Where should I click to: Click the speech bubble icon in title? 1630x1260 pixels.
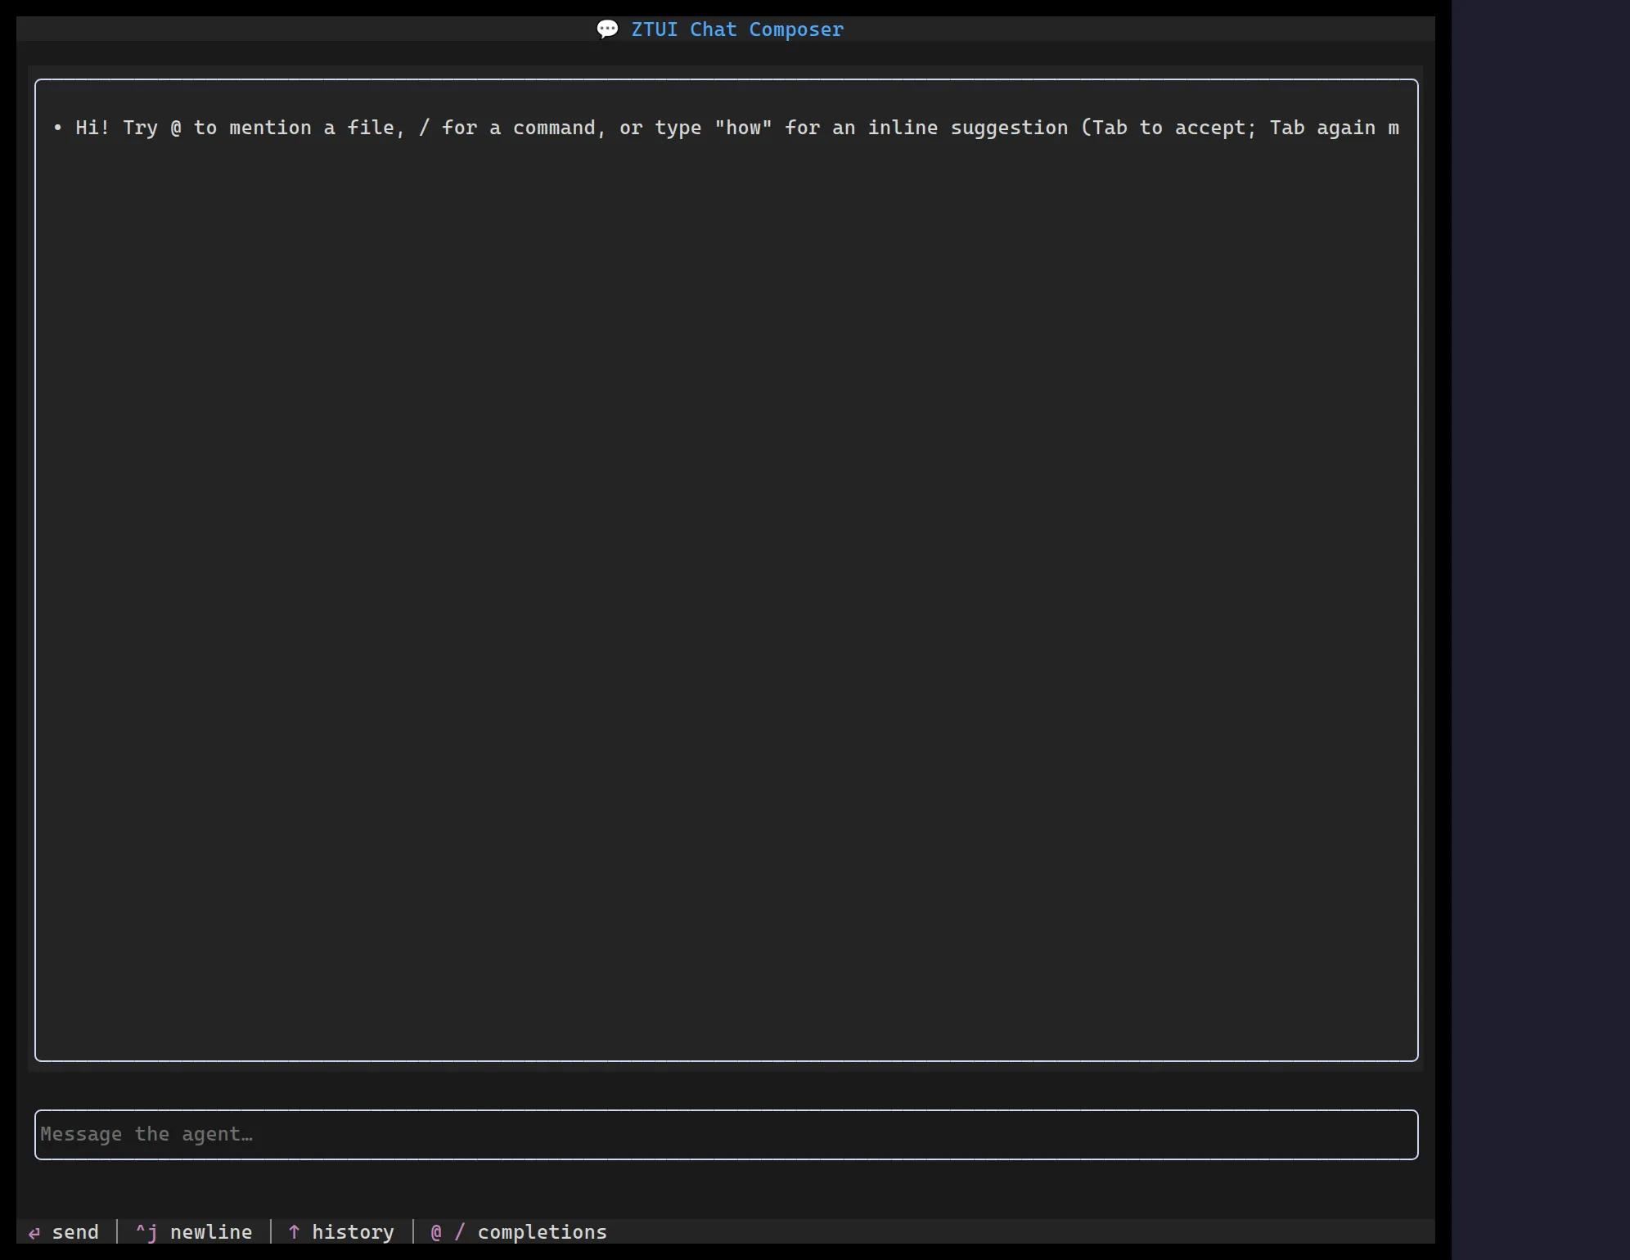click(x=607, y=29)
